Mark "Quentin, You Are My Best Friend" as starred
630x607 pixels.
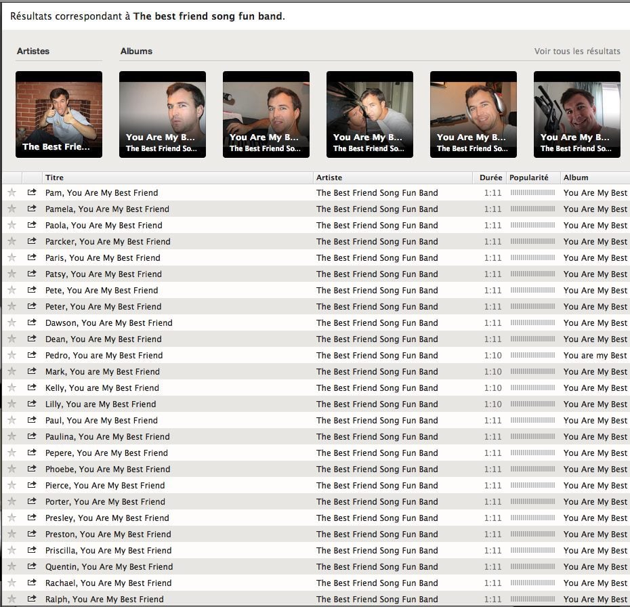tap(12, 566)
